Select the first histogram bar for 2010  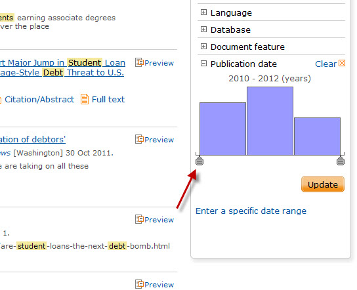click(222, 129)
